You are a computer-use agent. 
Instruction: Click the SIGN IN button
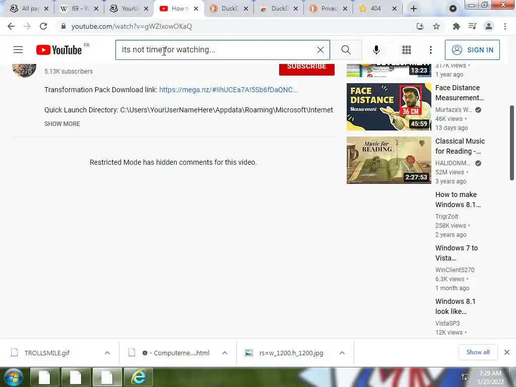[x=472, y=50]
